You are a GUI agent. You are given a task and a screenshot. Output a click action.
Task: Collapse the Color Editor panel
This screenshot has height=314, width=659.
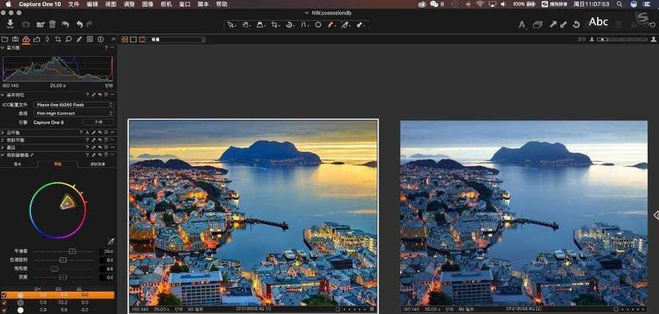tap(2, 155)
